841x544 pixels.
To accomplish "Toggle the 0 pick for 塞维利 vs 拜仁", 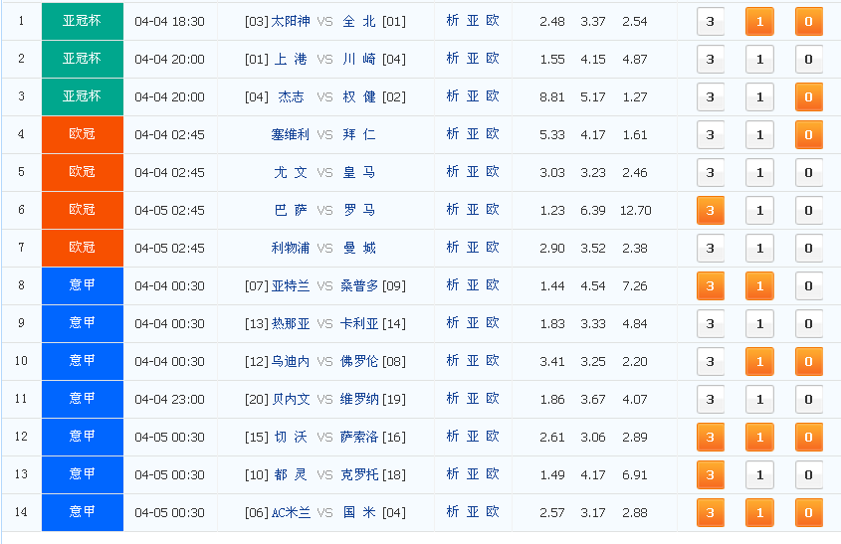I will click(x=809, y=135).
